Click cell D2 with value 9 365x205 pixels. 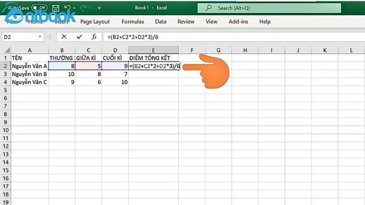coord(115,66)
